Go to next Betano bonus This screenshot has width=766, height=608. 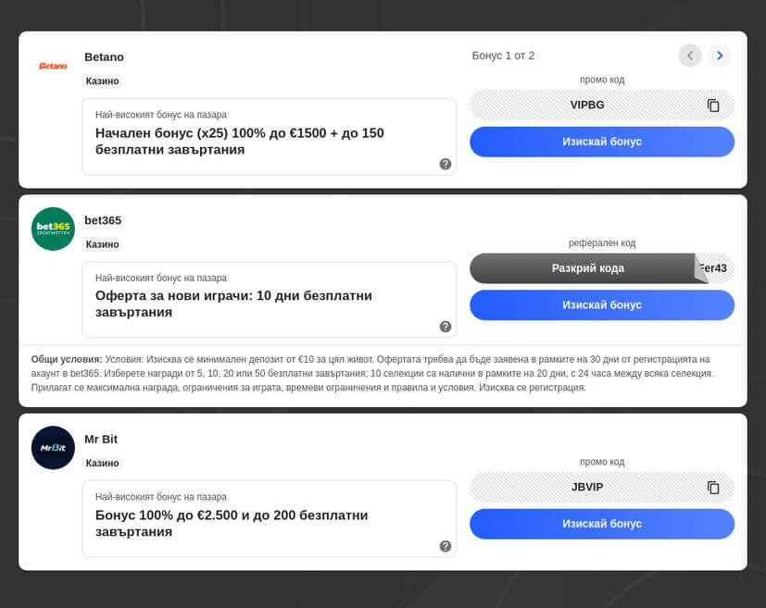click(x=720, y=56)
